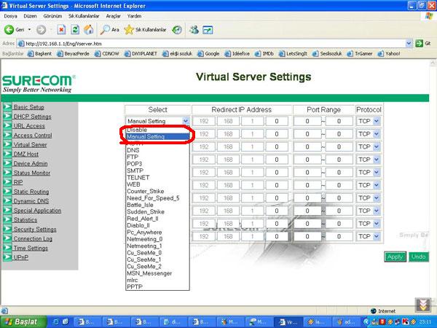Open the second row TCP protocol dropdown
Image resolution: width=437 pixels, height=328 pixels.
pos(377,134)
